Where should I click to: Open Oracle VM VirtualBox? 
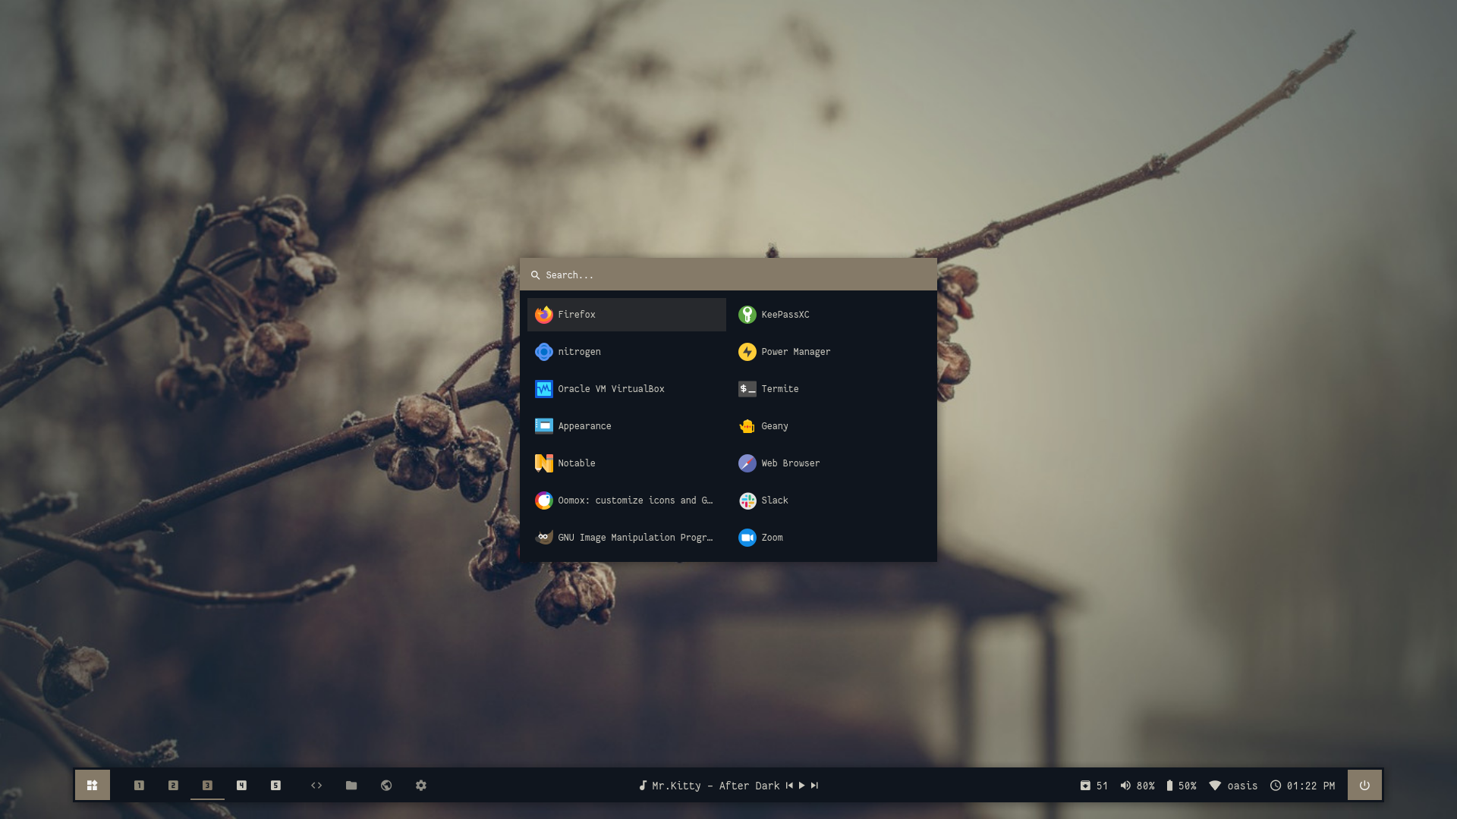pyautogui.click(x=610, y=388)
